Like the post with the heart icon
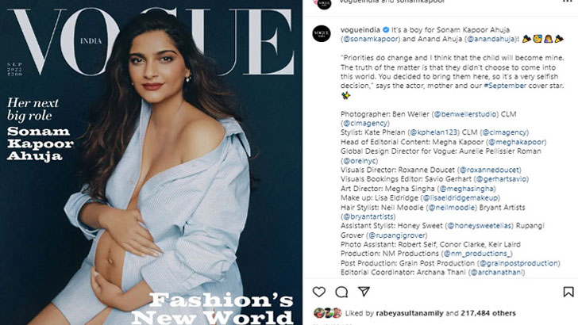This screenshot has width=578, height=325. (319, 292)
